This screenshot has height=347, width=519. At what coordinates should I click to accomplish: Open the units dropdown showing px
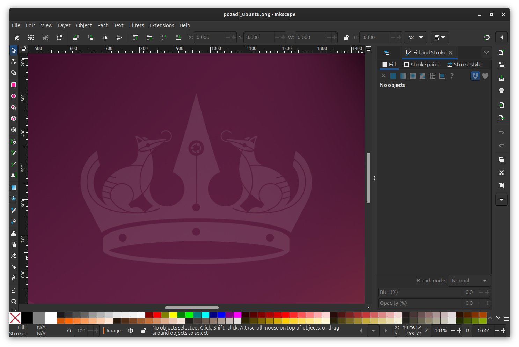[415, 37]
